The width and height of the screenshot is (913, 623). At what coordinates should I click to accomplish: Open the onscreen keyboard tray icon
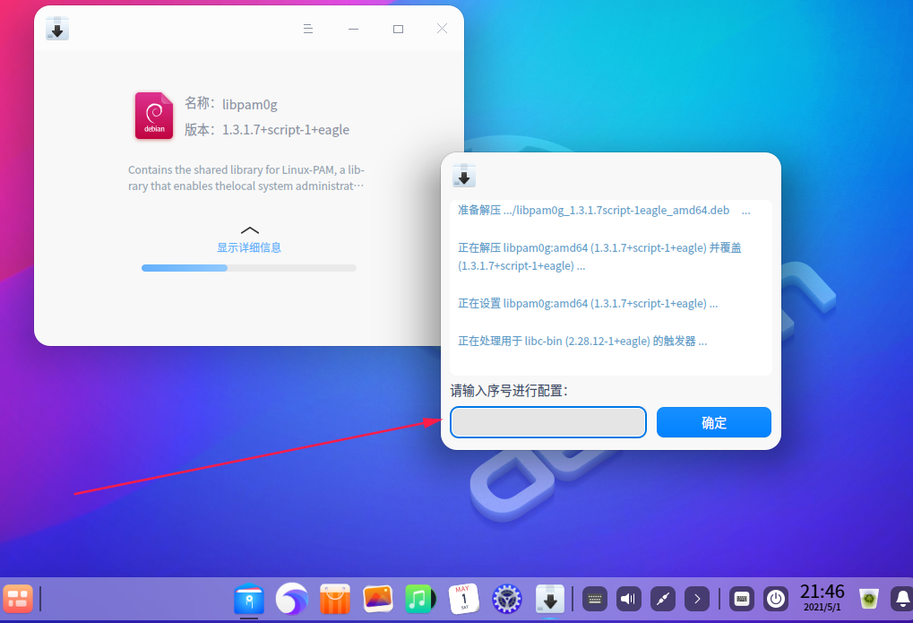pyautogui.click(x=595, y=599)
